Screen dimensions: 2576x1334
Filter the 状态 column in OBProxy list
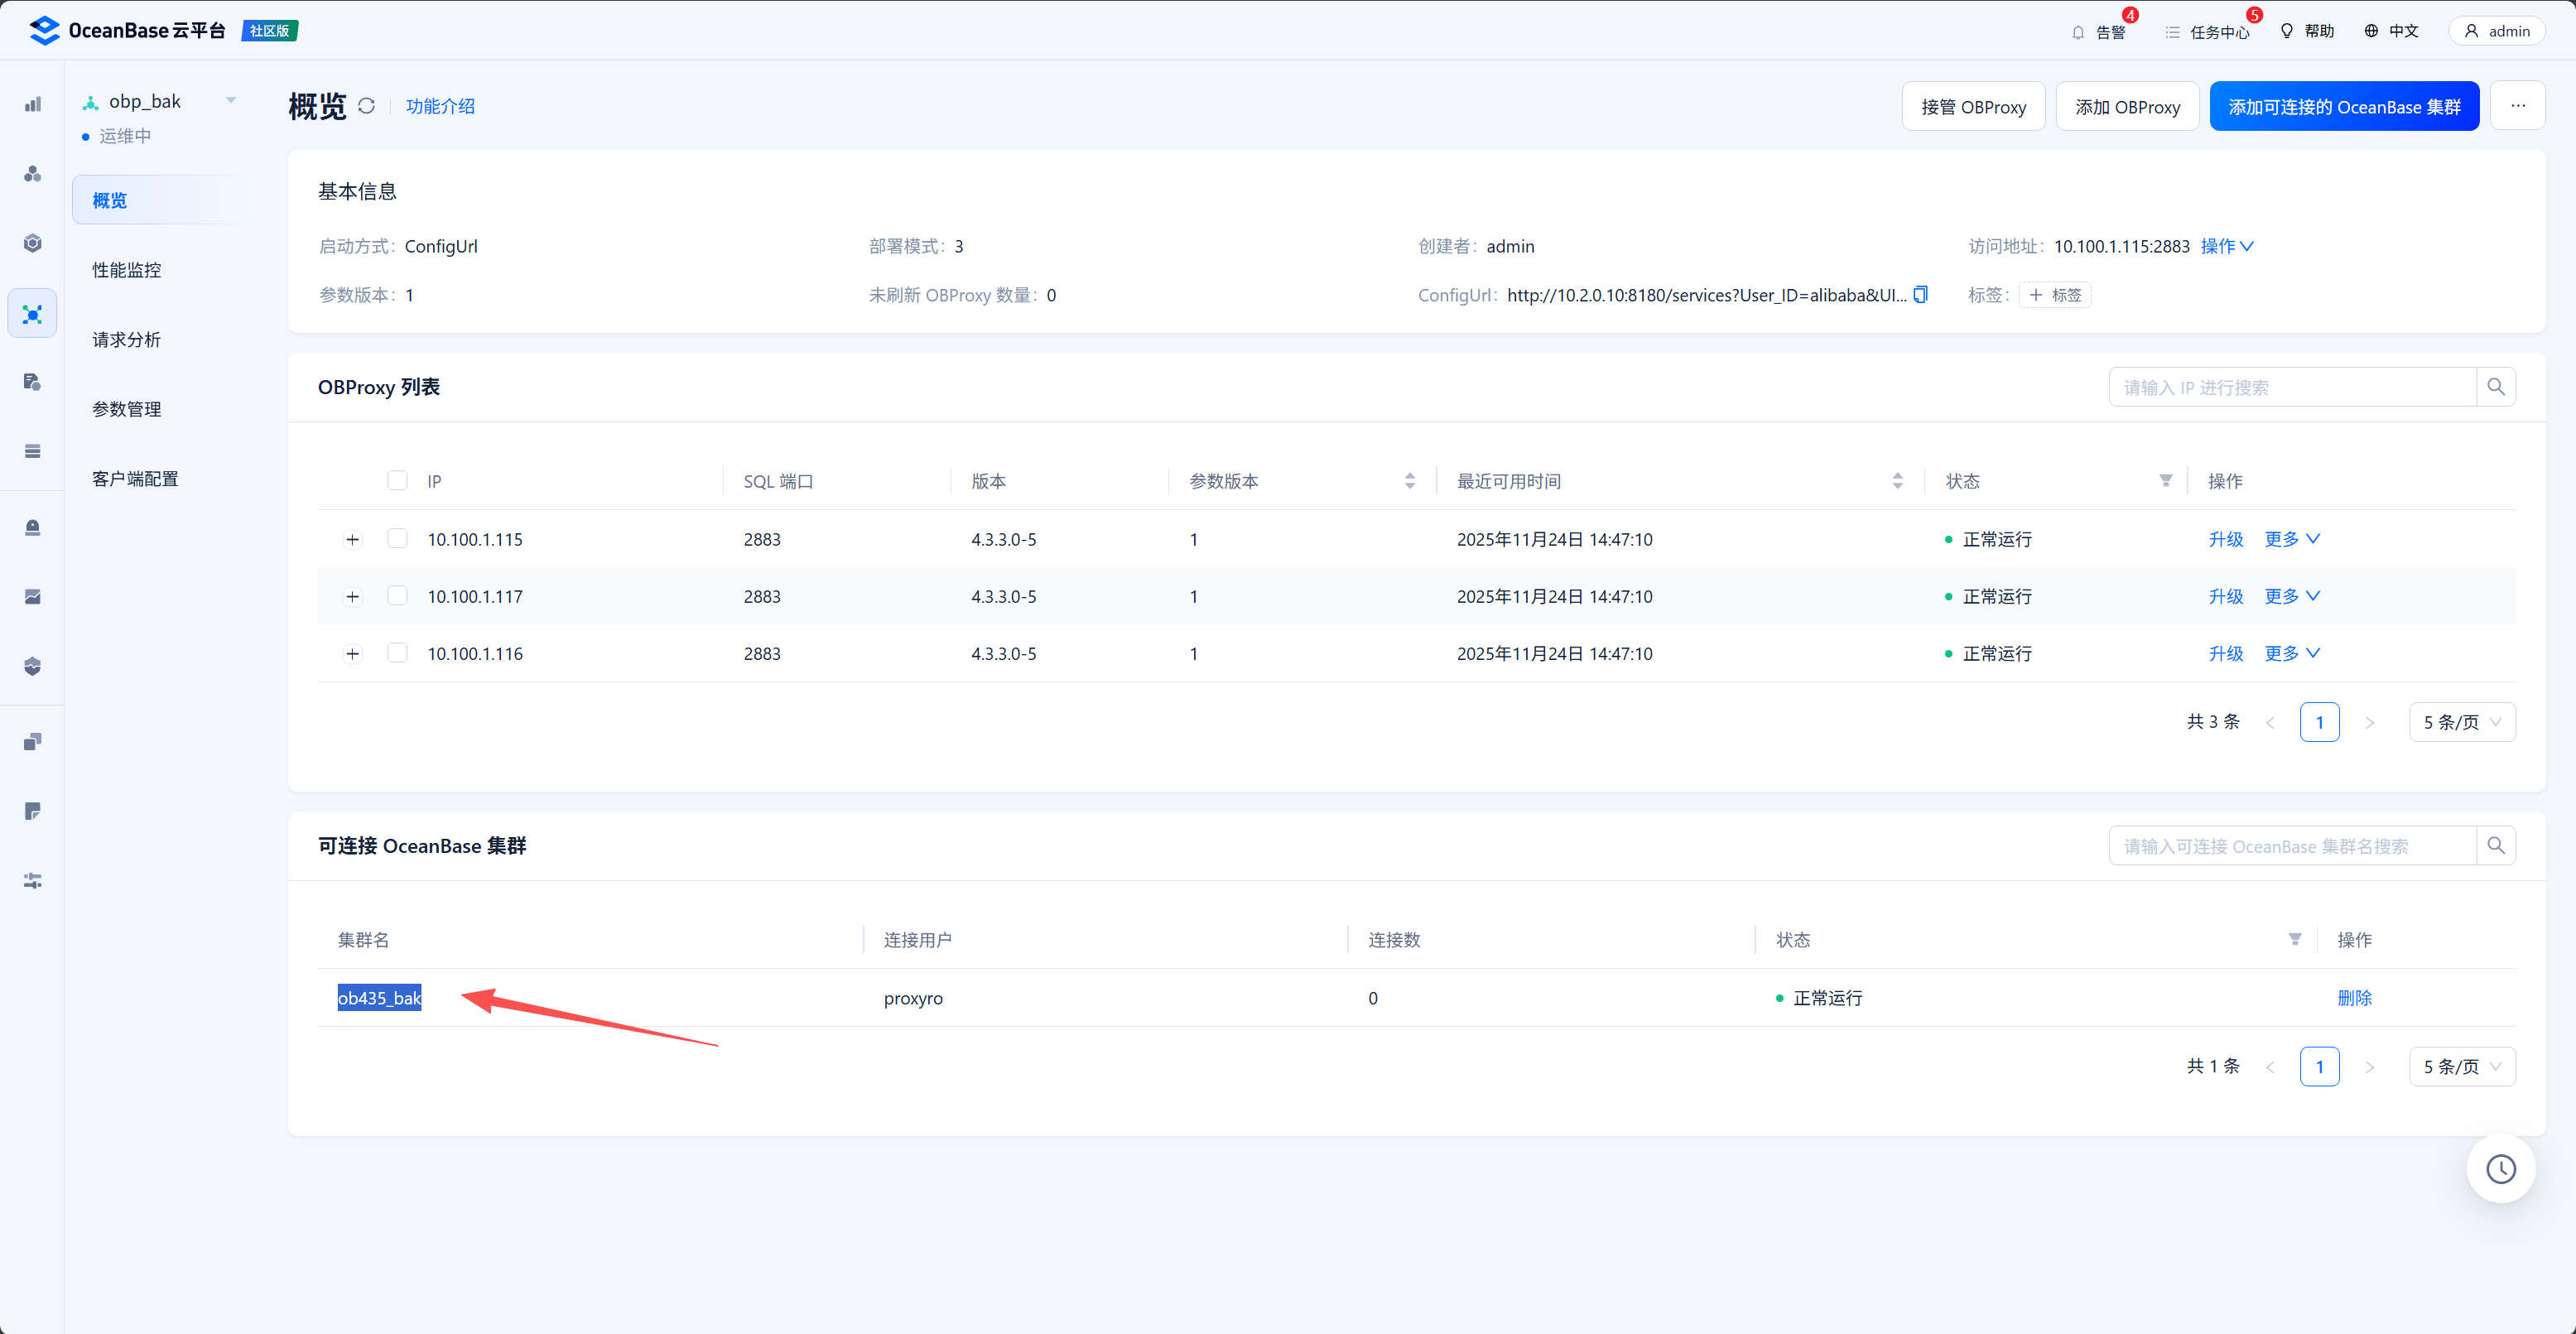[2165, 481]
